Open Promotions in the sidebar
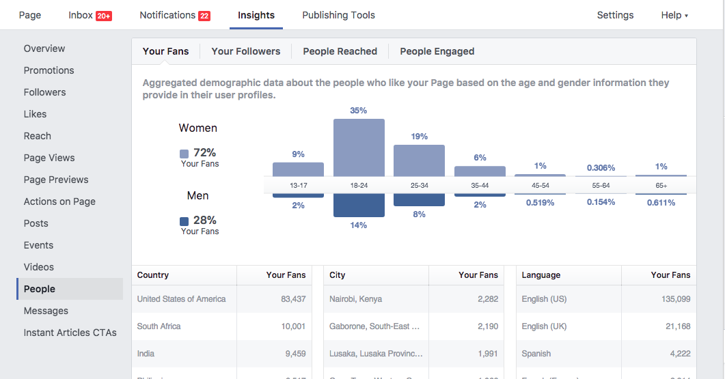 (x=49, y=70)
